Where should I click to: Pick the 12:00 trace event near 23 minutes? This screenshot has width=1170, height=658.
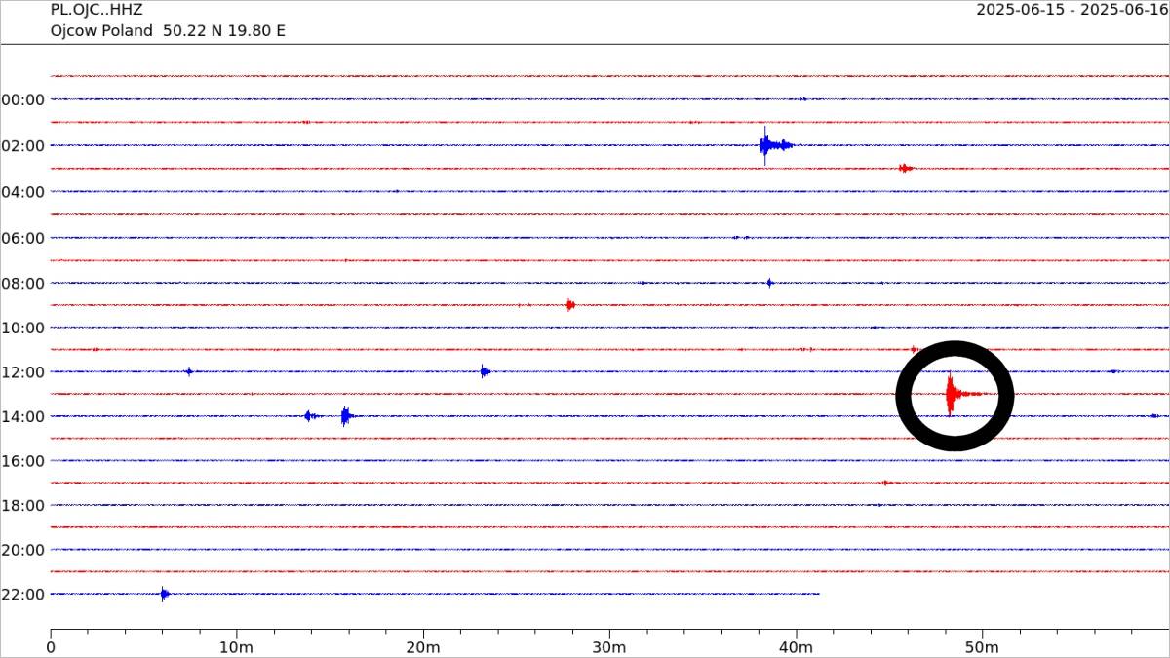click(x=485, y=371)
